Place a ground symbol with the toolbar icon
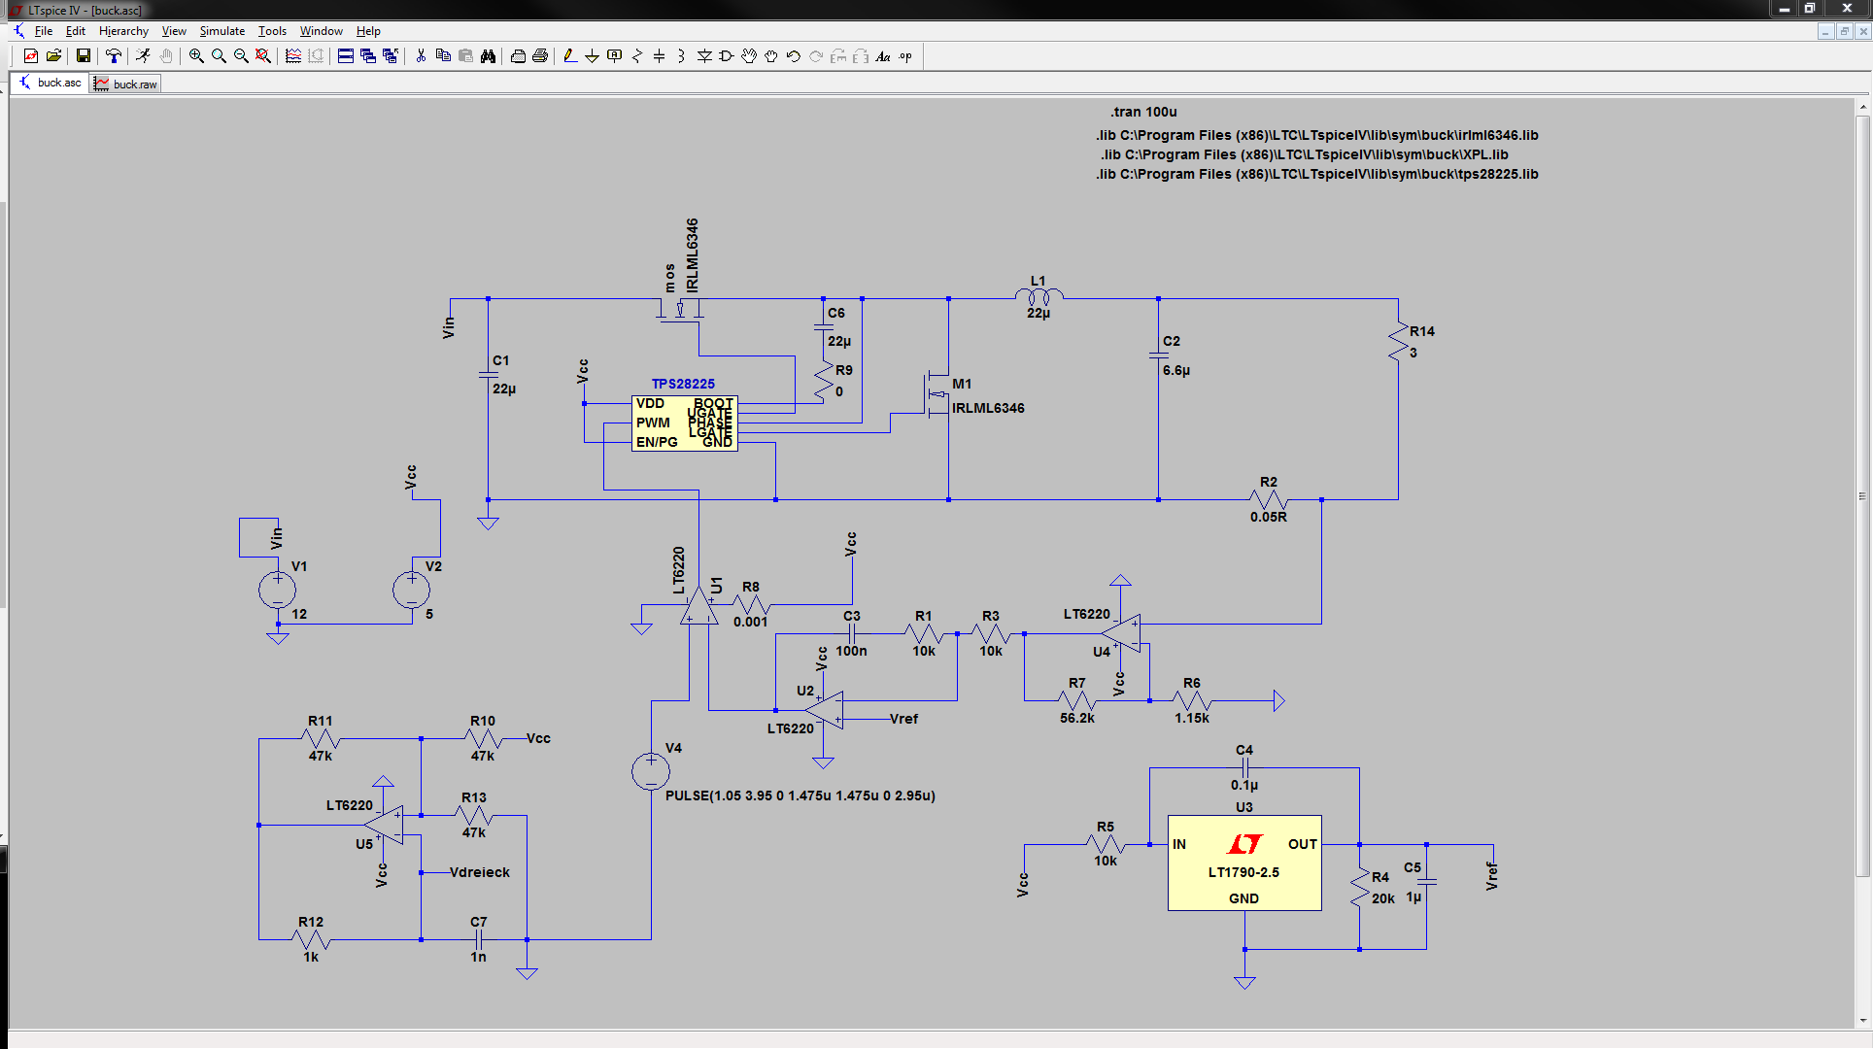The height and width of the screenshot is (1049, 1873). 592,56
